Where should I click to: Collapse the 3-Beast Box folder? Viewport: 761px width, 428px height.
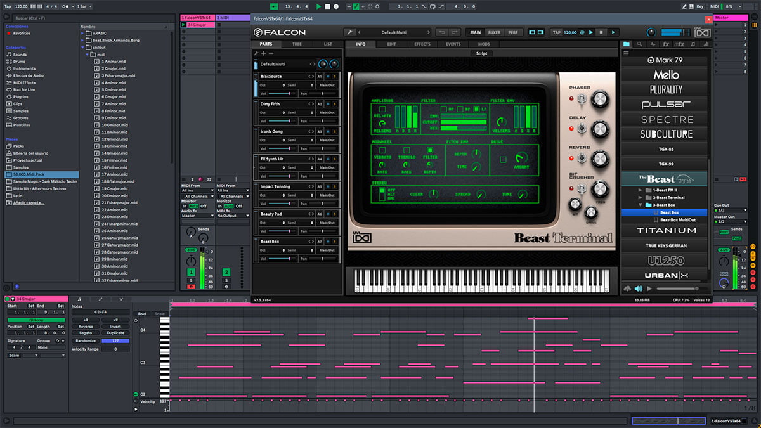click(x=641, y=205)
